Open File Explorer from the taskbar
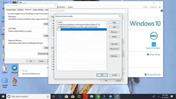Screen dimensions: 176x99 [x=92, y=97]
